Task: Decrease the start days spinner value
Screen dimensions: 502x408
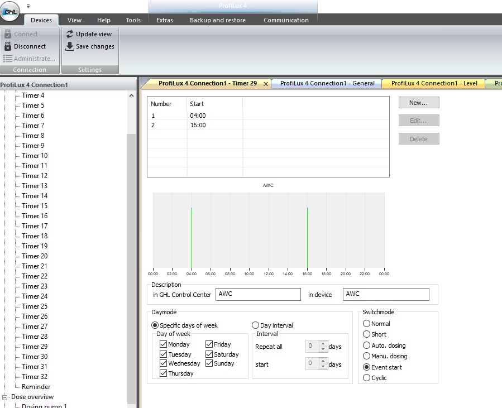Action: point(323,366)
